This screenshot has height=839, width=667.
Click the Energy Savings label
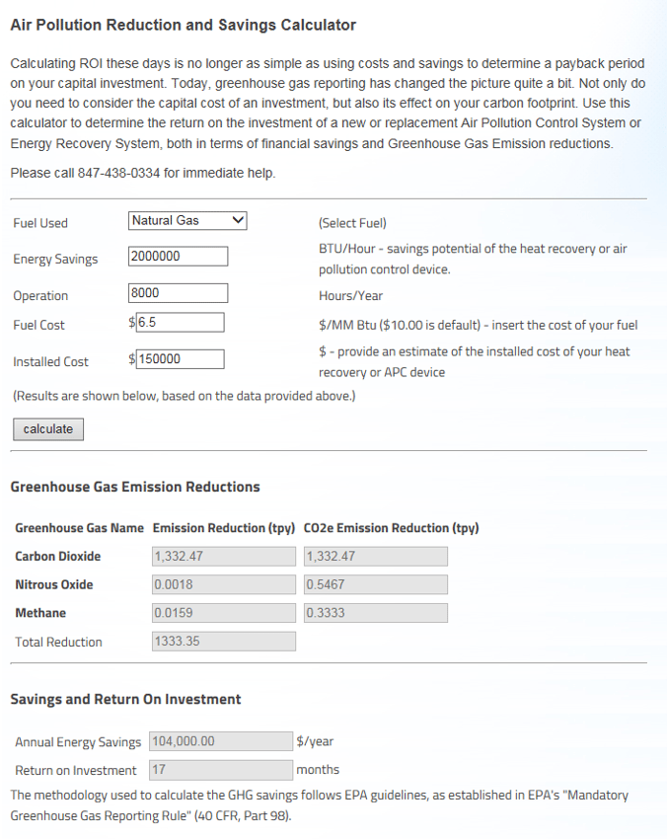coord(55,260)
